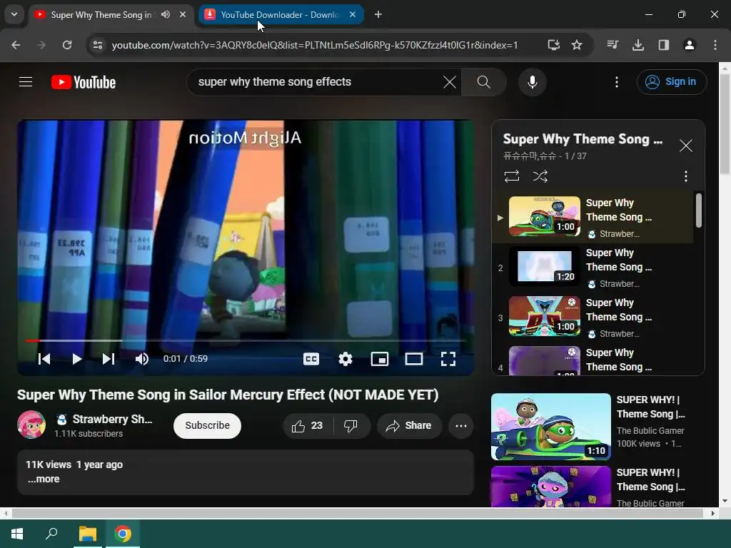Image resolution: width=731 pixels, height=548 pixels.
Task: Open playlist more options menu
Action: 685,176
